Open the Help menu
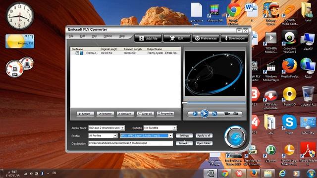 pyautogui.click(x=121, y=36)
